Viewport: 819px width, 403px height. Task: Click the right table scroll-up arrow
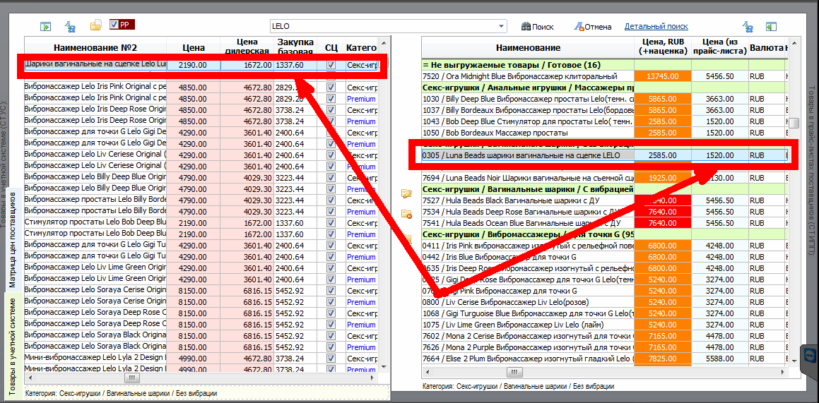(794, 42)
